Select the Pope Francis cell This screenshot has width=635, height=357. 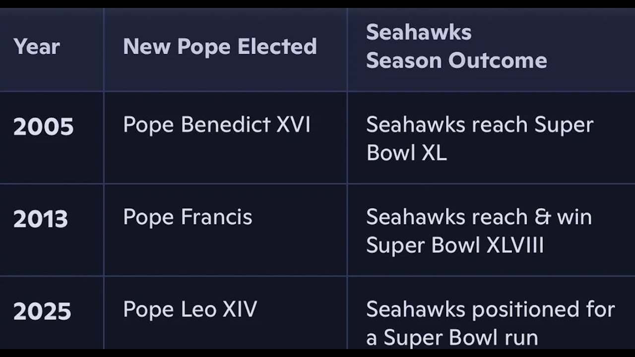pos(188,217)
